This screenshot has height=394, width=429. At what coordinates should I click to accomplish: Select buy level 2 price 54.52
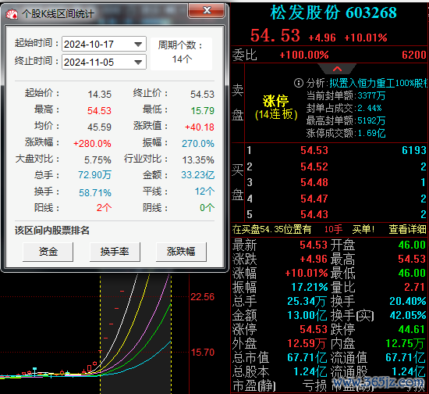click(314, 167)
